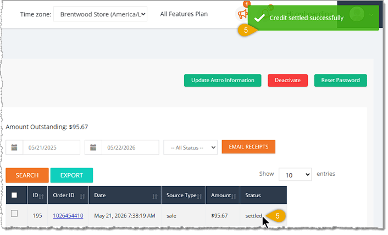Image resolution: width=388 pixels, height=235 pixels.
Task: Sort table by Order ID column
Action: coord(68,196)
